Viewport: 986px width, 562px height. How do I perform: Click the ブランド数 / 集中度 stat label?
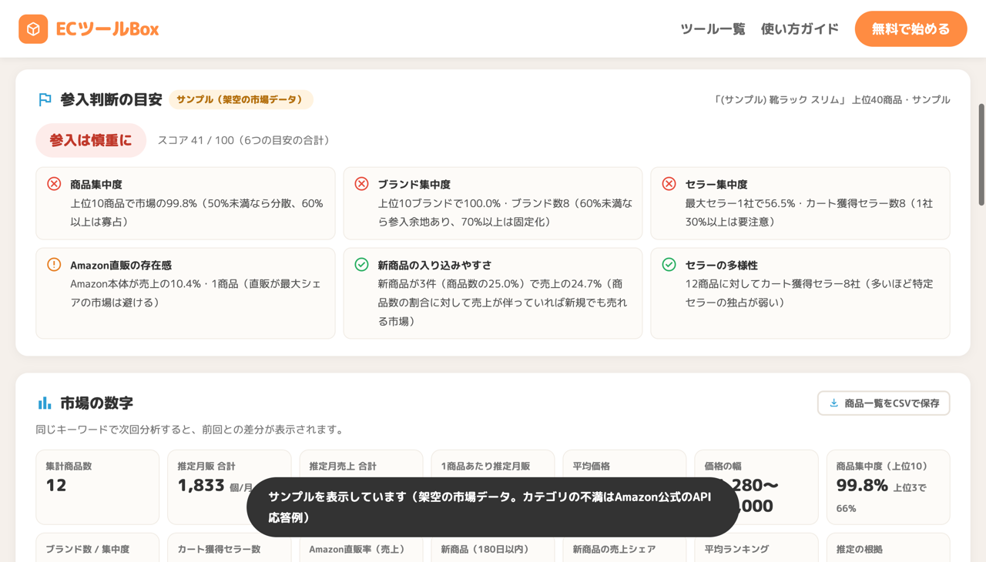point(87,549)
